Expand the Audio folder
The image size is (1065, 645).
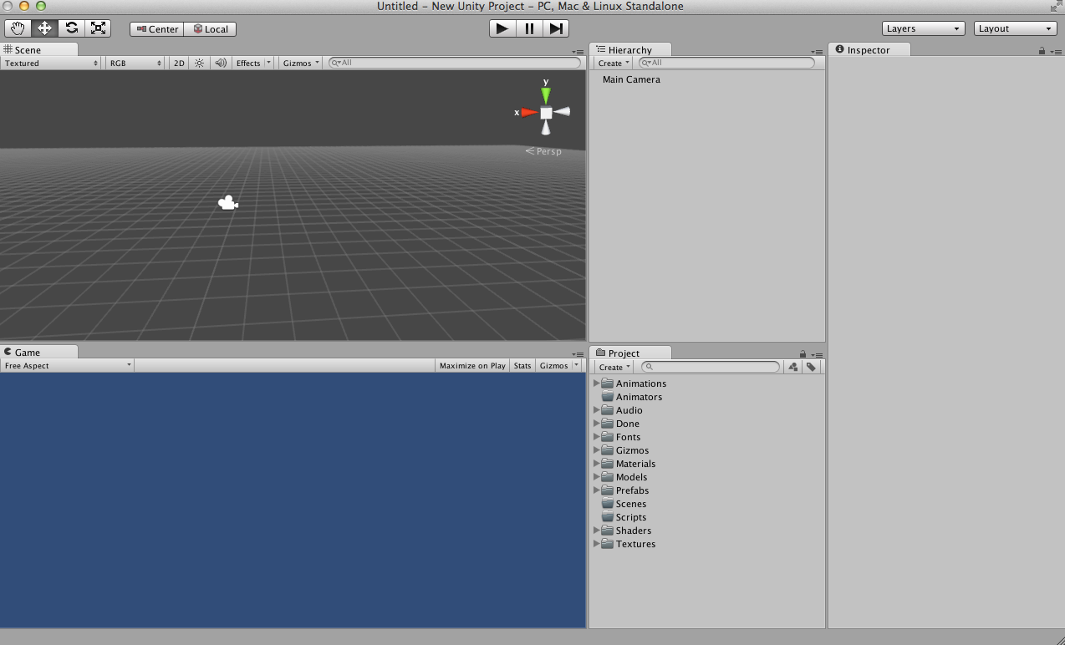pos(597,410)
